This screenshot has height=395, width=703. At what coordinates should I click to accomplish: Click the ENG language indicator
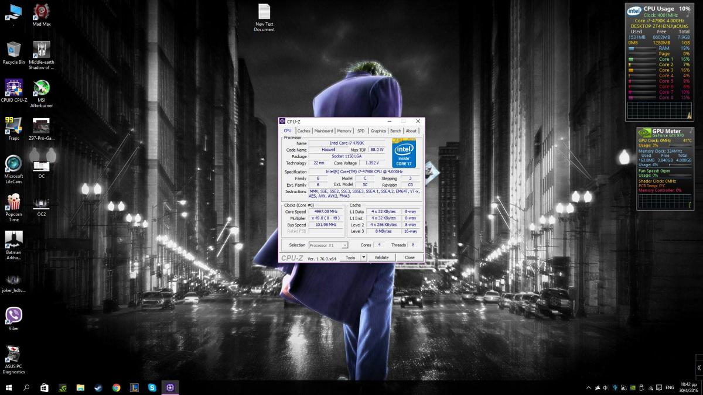pyautogui.click(x=670, y=387)
